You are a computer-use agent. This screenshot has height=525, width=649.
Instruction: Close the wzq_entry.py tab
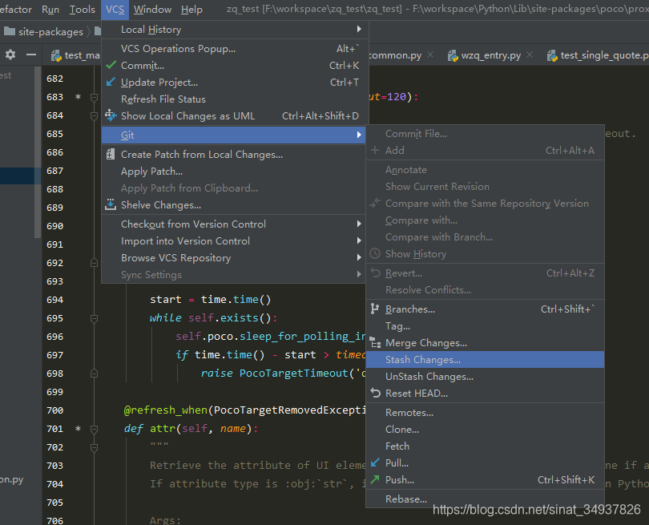tap(530, 55)
